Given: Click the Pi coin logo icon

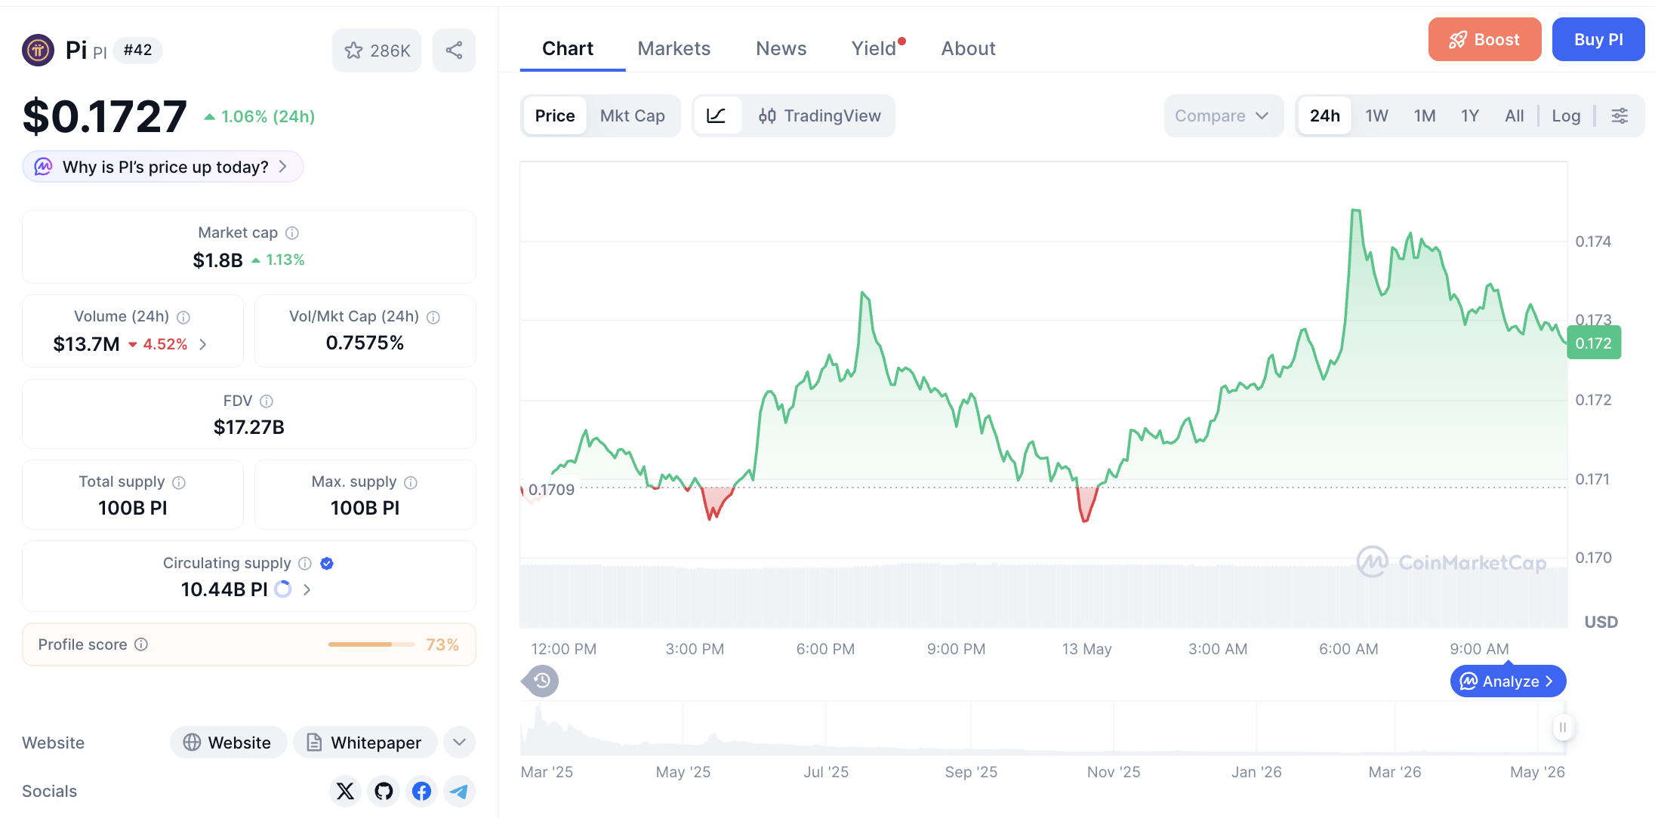Looking at the screenshot, I should 38,51.
